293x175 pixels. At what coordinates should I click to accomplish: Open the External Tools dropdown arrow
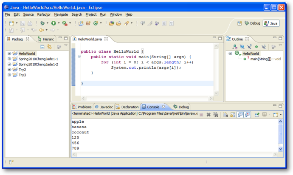pyautogui.click(x=70, y=23)
